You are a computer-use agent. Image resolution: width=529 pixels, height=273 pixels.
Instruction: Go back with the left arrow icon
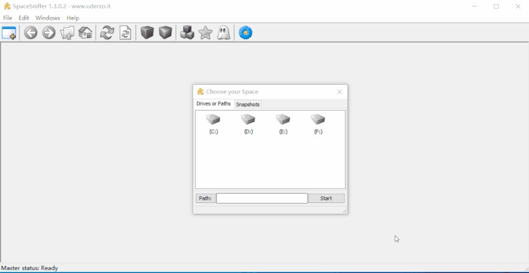pos(31,33)
